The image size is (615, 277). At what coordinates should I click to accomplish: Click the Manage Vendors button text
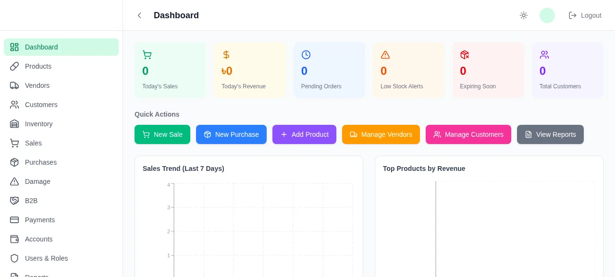(x=387, y=134)
